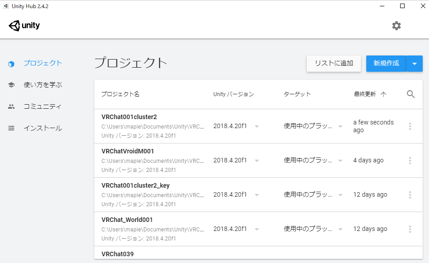Click the Unity logo in header
The image size is (429, 263).
coord(24,26)
